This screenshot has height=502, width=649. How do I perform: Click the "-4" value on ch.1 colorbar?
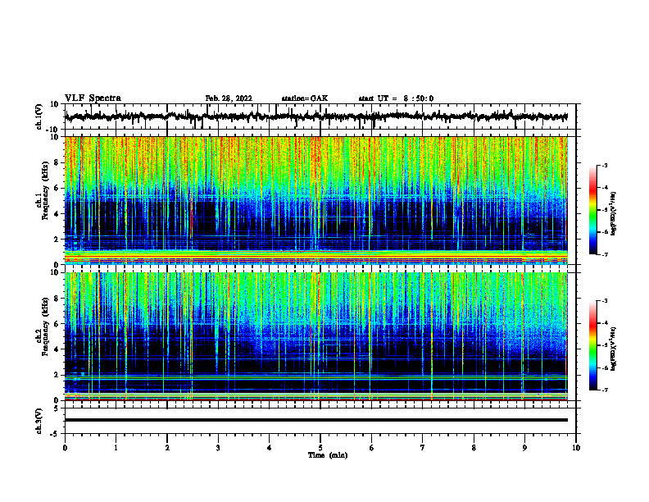point(605,188)
